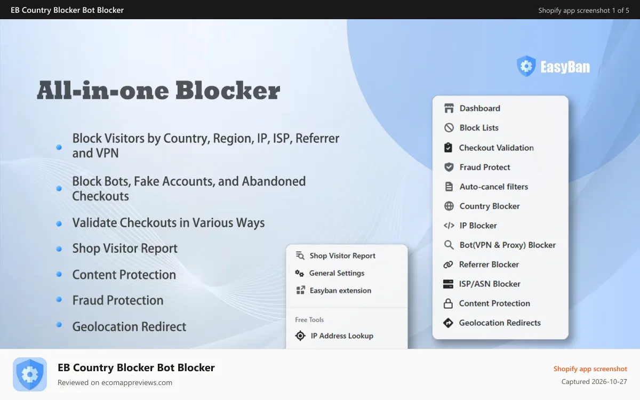Click the Auto-cancel filters document icon
This screenshot has width=640, height=400.
click(x=449, y=187)
